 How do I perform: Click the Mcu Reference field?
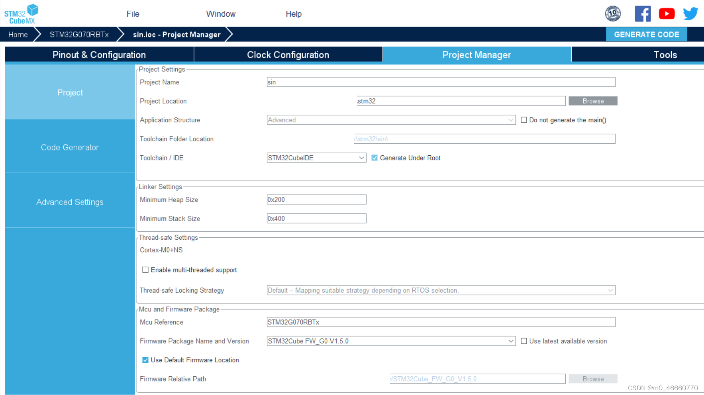point(441,322)
